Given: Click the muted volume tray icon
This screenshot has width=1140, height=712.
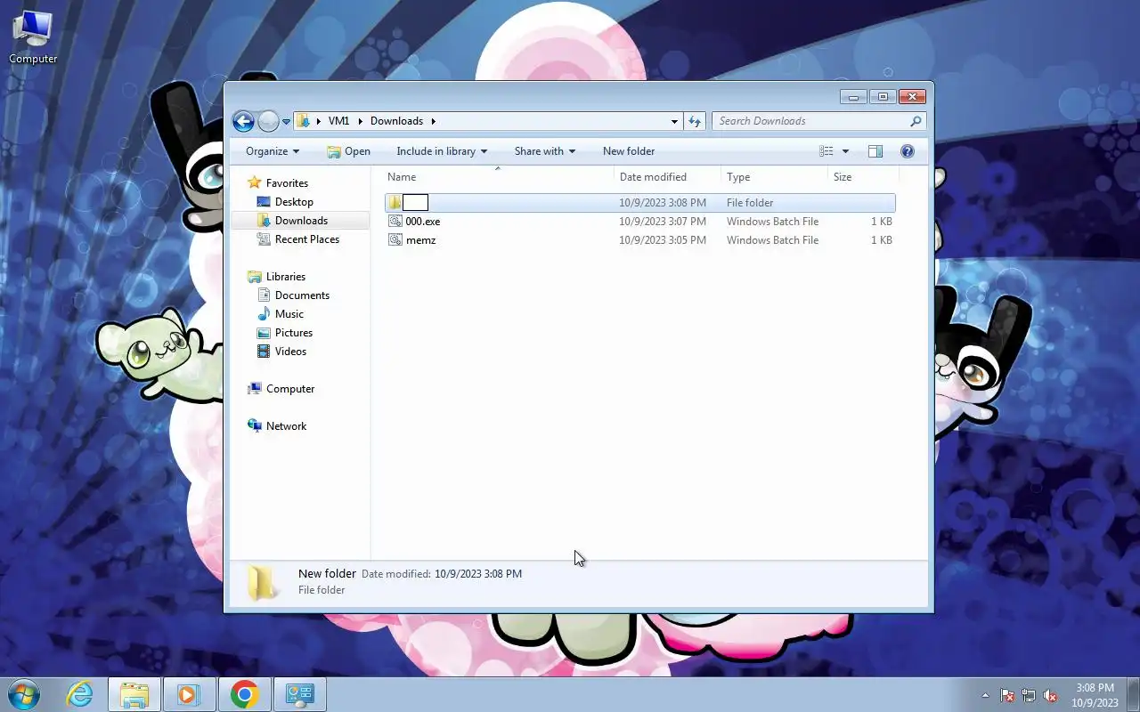Looking at the screenshot, I should point(1050,695).
